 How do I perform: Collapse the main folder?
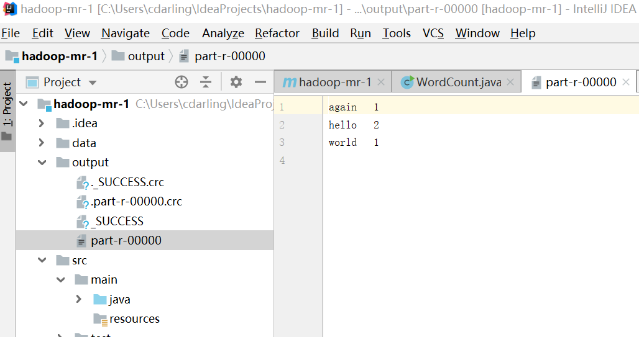(61, 280)
